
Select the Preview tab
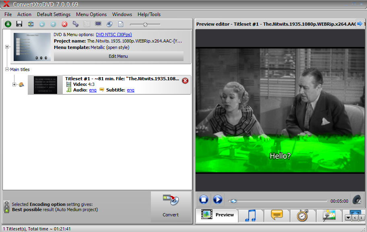217,215
